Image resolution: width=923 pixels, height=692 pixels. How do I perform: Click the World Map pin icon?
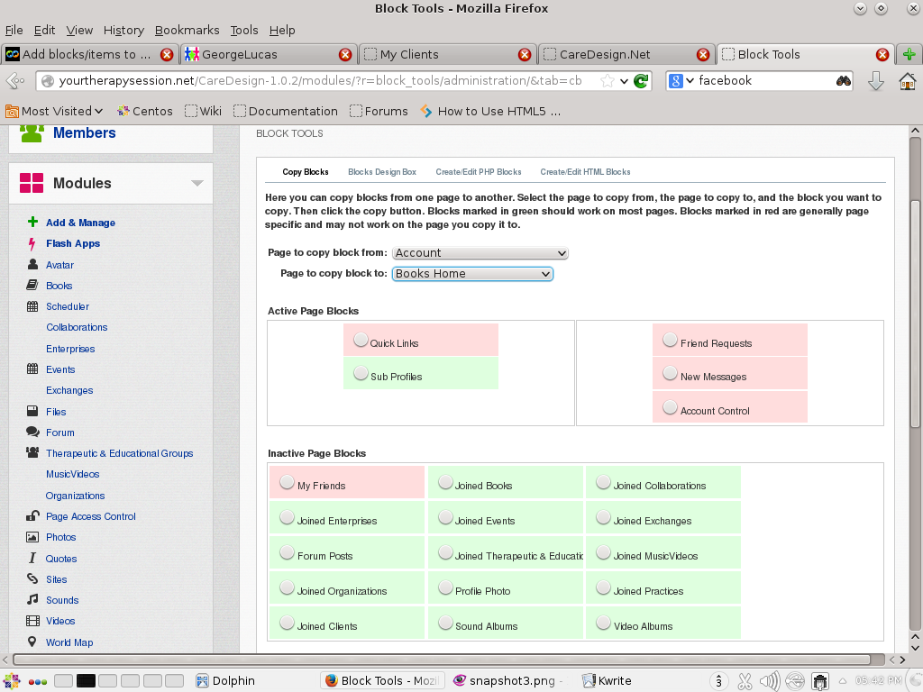[x=32, y=642]
